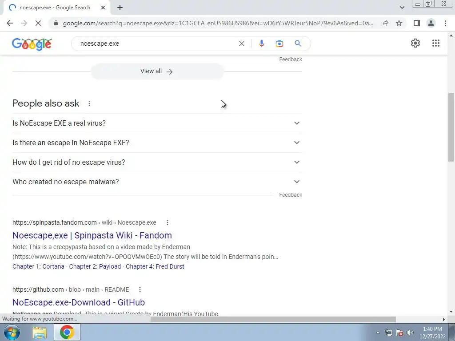This screenshot has height=341, width=455.
Task: Open the volume speaker tray icon
Action: click(x=410, y=333)
